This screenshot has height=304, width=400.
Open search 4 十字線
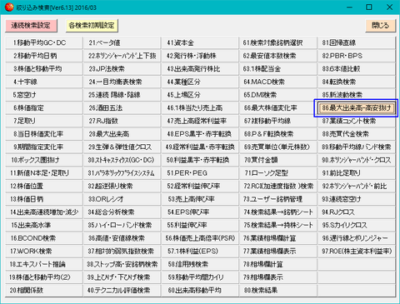pyautogui.click(x=44, y=82)
